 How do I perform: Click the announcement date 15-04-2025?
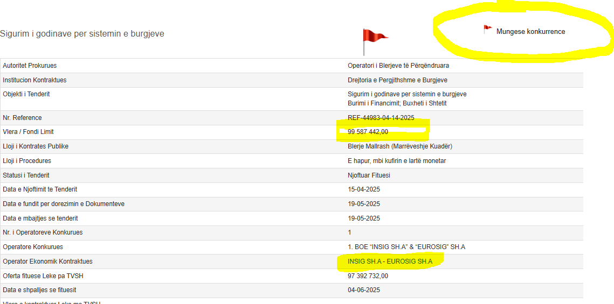[364, 189]
